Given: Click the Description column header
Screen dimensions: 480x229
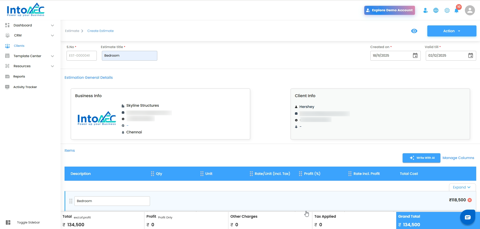Looking at the screenshot, I should (x=81, y=174).
